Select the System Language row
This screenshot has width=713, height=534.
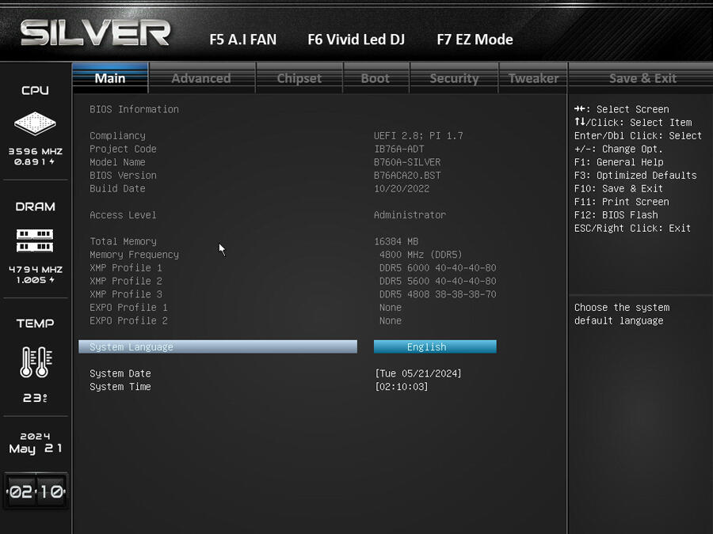[x=218, y=347]
